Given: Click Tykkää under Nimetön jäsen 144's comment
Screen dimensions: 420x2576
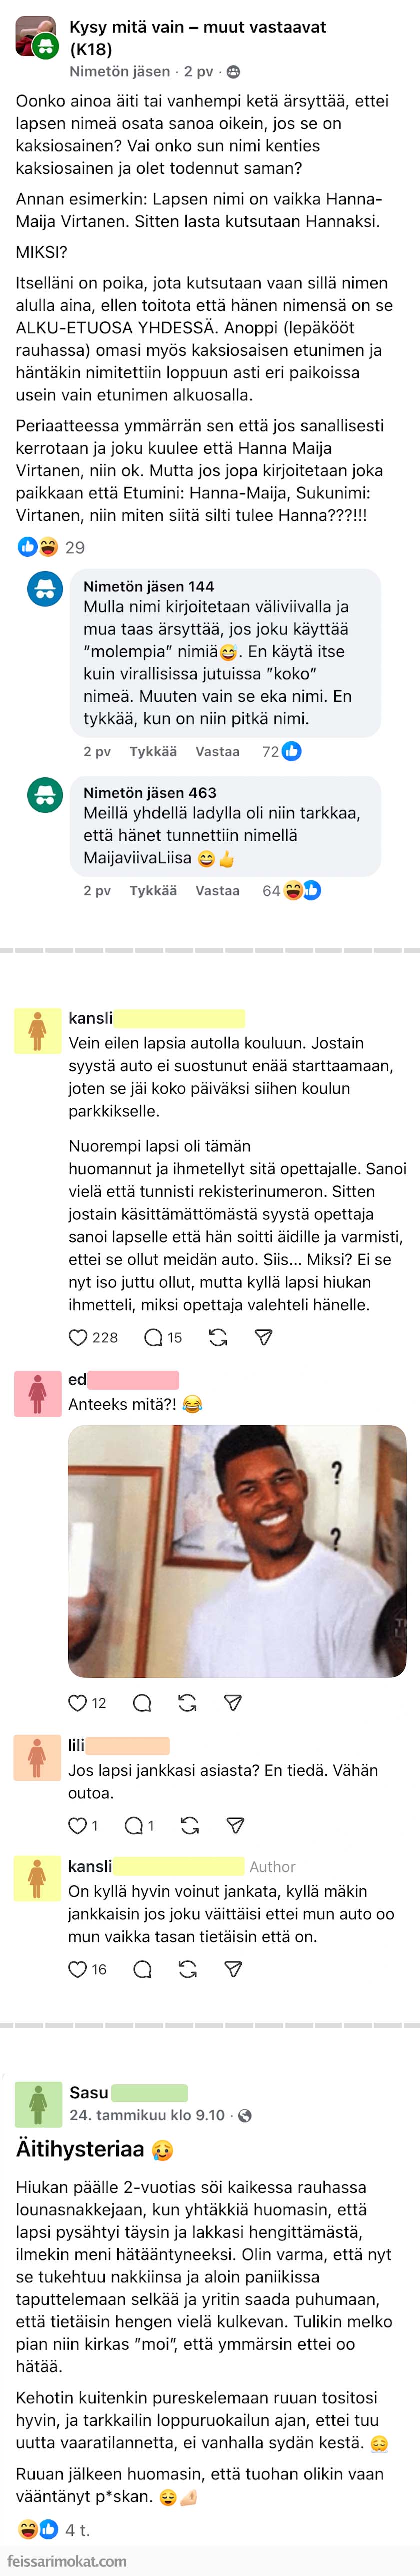Looking at the screenshot, I should [x=153, y=752].
